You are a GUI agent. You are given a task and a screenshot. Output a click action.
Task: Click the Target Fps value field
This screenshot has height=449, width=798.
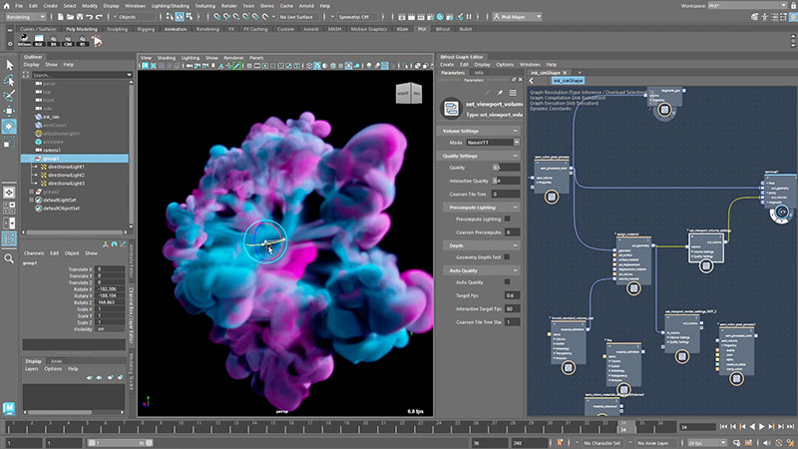(513, 295)
